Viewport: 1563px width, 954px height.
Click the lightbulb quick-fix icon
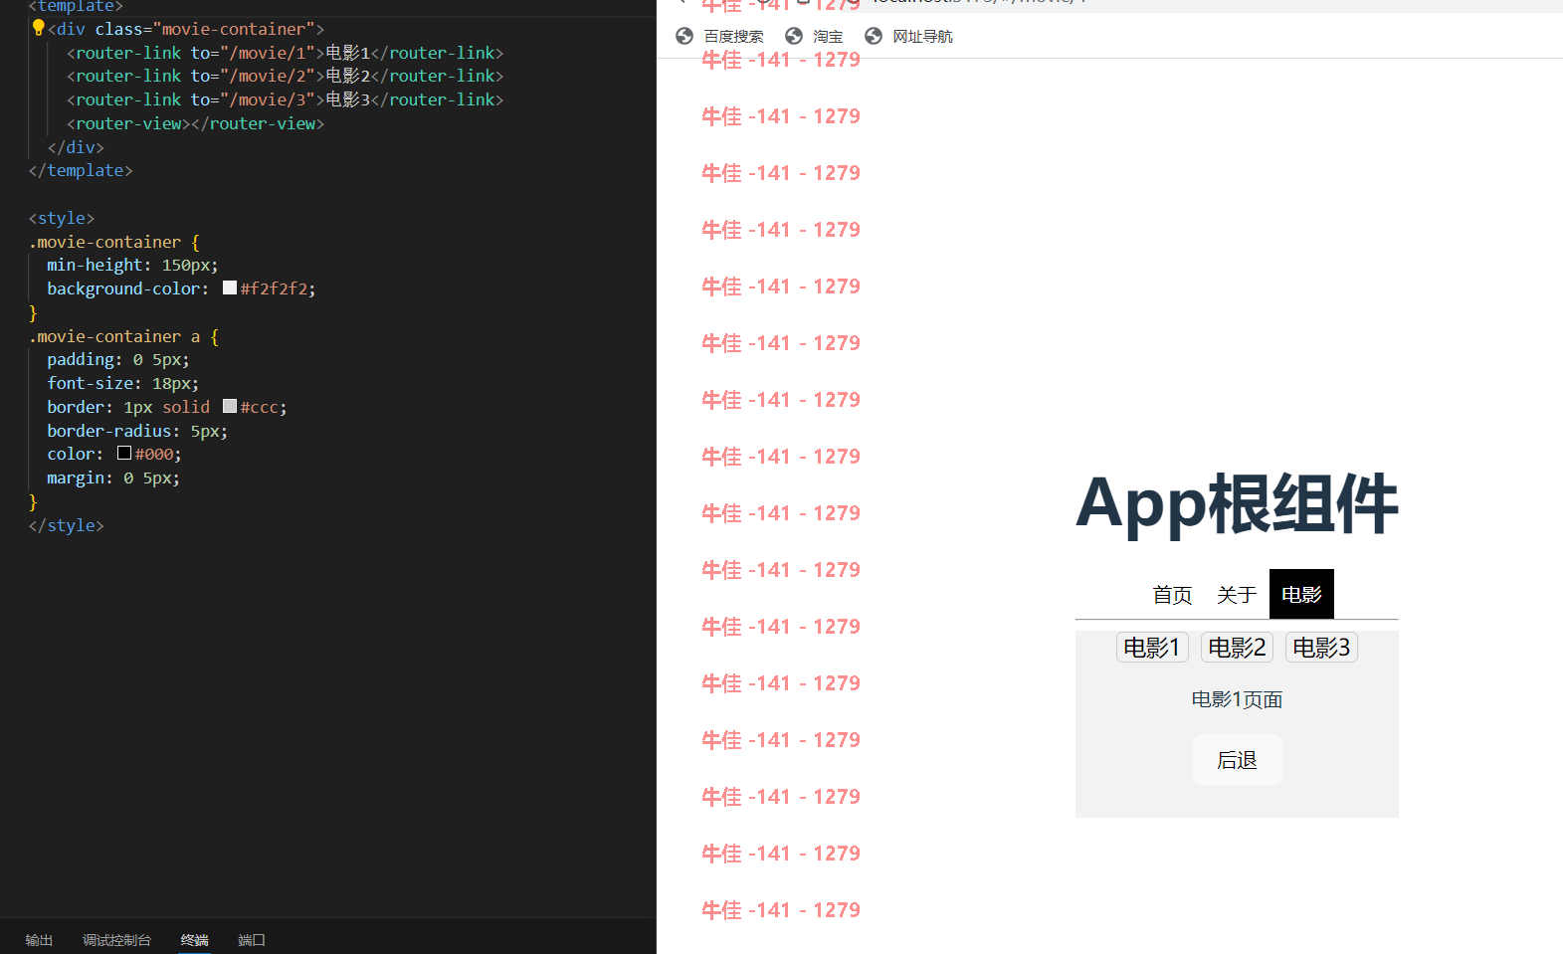(x=38, y=28)
